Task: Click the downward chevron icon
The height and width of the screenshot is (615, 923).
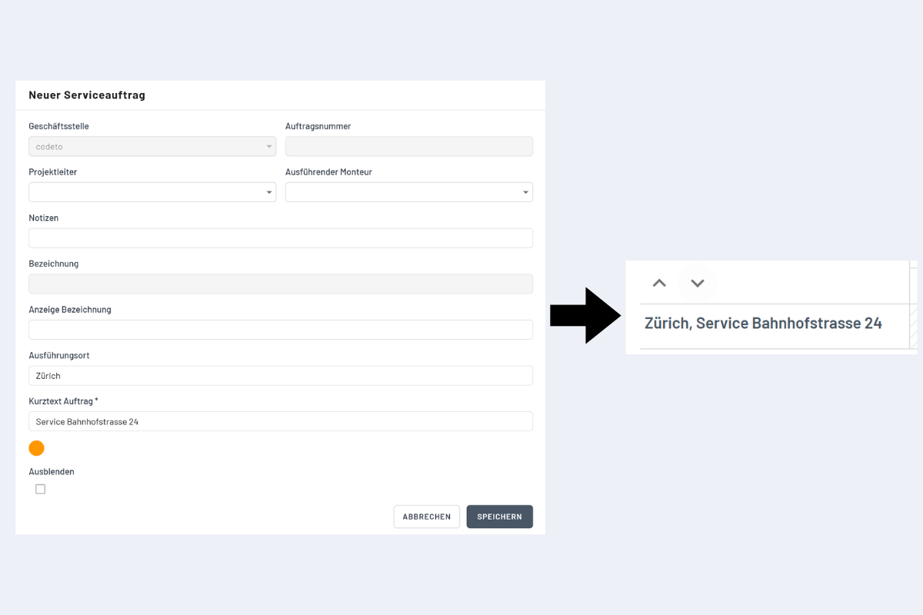Action: (698, 283)
